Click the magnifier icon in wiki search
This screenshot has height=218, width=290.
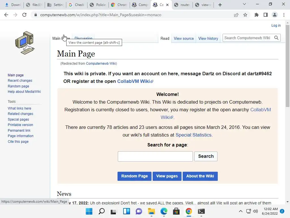click(x=276, y=38)
